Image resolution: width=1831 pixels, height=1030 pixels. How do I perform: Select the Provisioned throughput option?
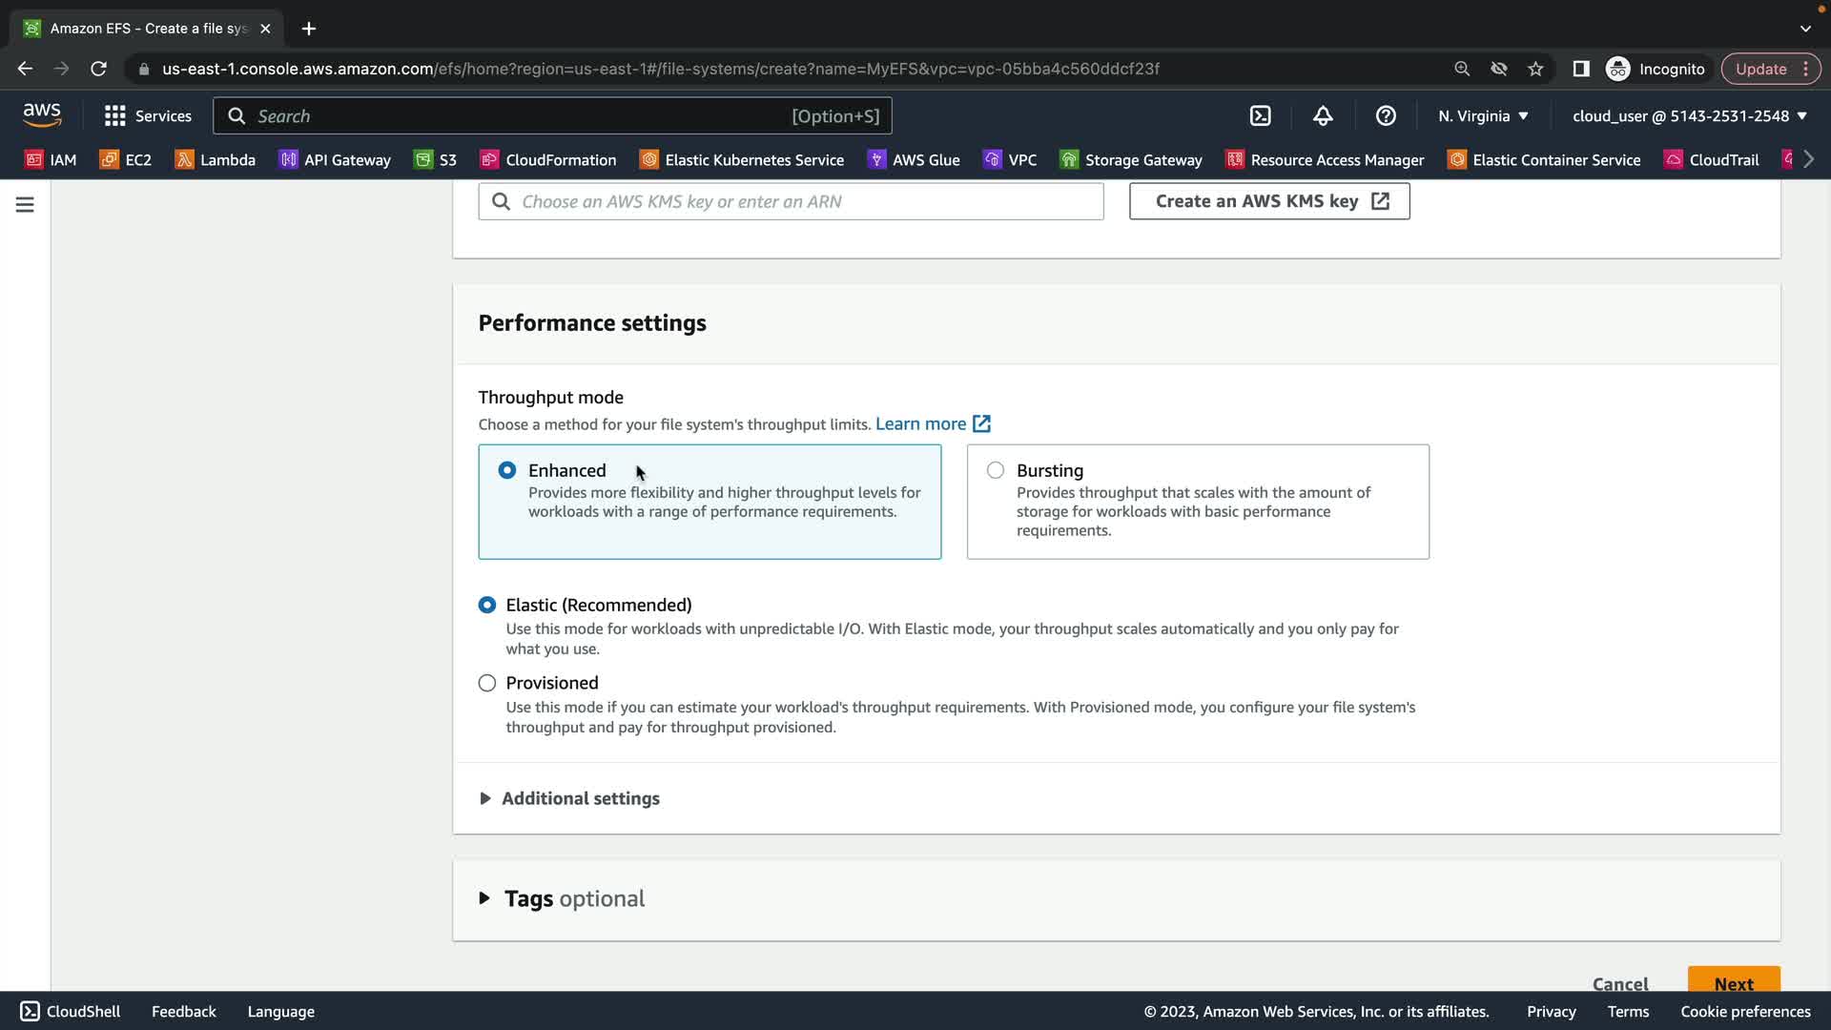point(487,683)
